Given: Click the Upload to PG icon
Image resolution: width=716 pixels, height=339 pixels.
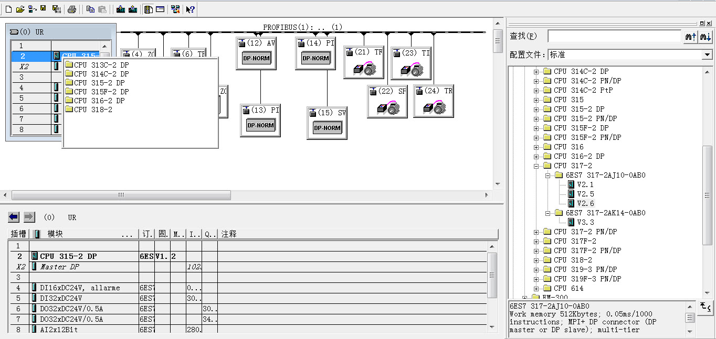Looking at the screenshot, I should pos(133,9).
